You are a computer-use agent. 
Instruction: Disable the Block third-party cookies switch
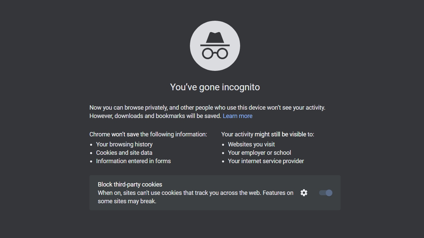pyautogui.click(x=326, y=193)
